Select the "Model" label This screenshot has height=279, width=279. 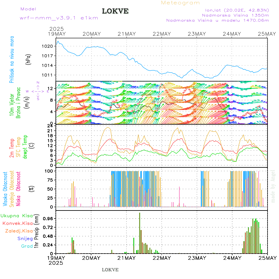(28, 9)
